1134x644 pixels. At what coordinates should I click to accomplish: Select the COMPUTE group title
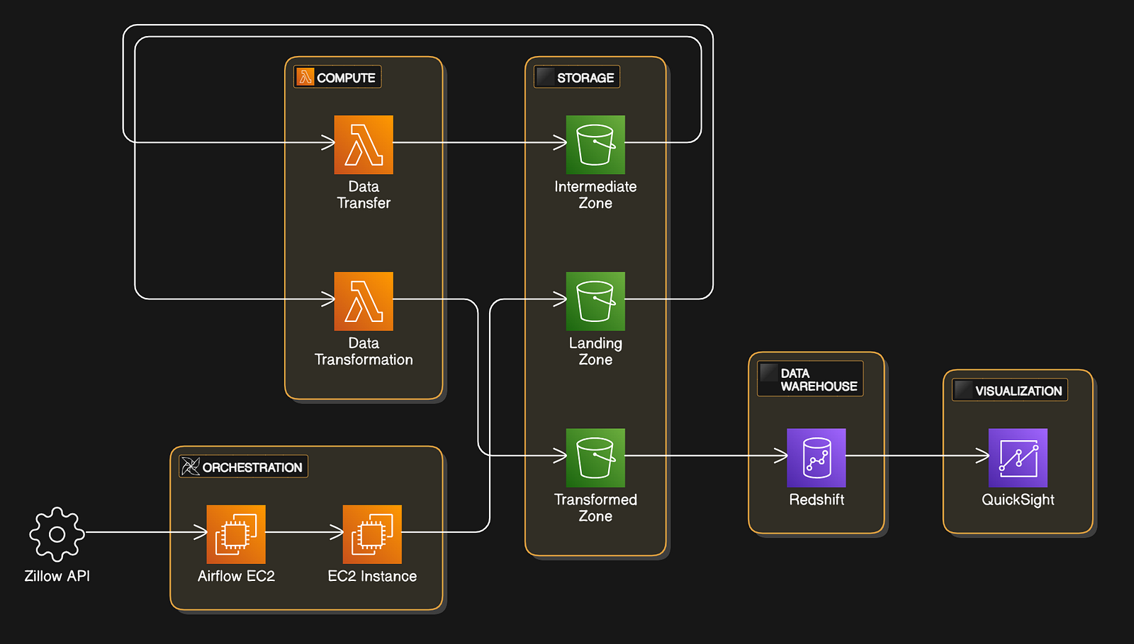coord(346,77)
